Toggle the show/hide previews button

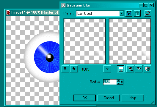121,69
